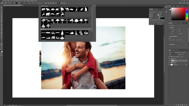
Task: Click the Character panel color swatch
Action: (162, 18)
